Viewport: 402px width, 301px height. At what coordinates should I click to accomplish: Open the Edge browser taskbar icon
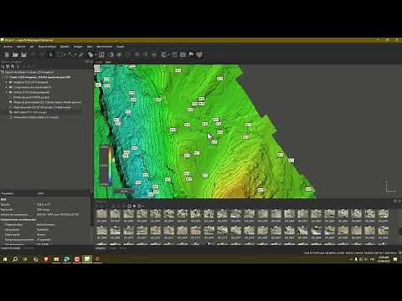pos(67,259)
